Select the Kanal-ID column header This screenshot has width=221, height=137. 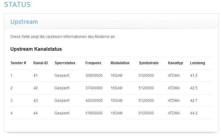point(40,63)
